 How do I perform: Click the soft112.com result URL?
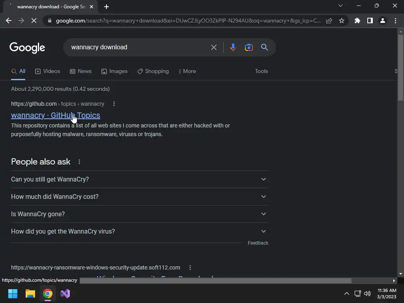point(95,267)
